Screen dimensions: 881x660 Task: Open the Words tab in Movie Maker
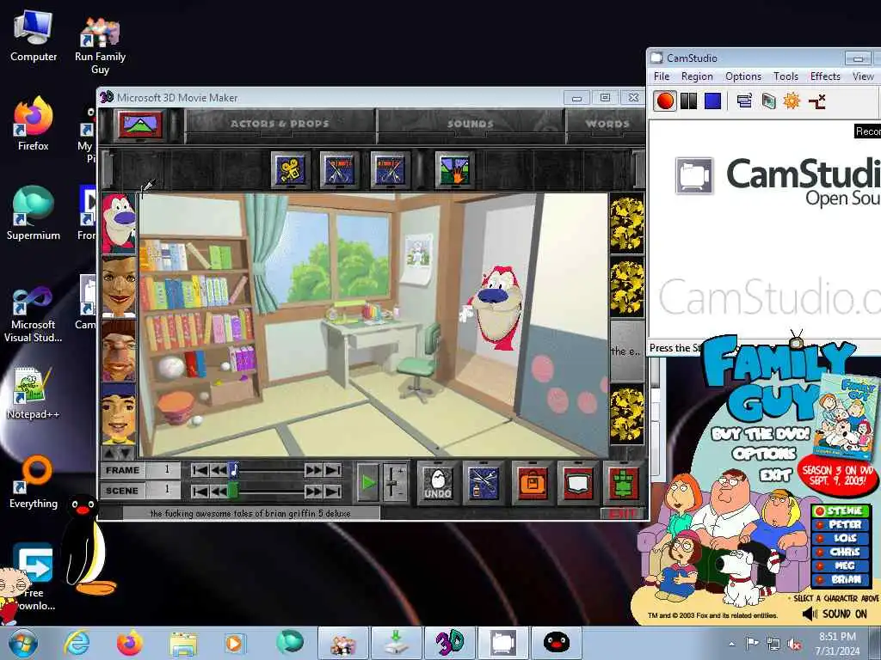click(607, 124)
